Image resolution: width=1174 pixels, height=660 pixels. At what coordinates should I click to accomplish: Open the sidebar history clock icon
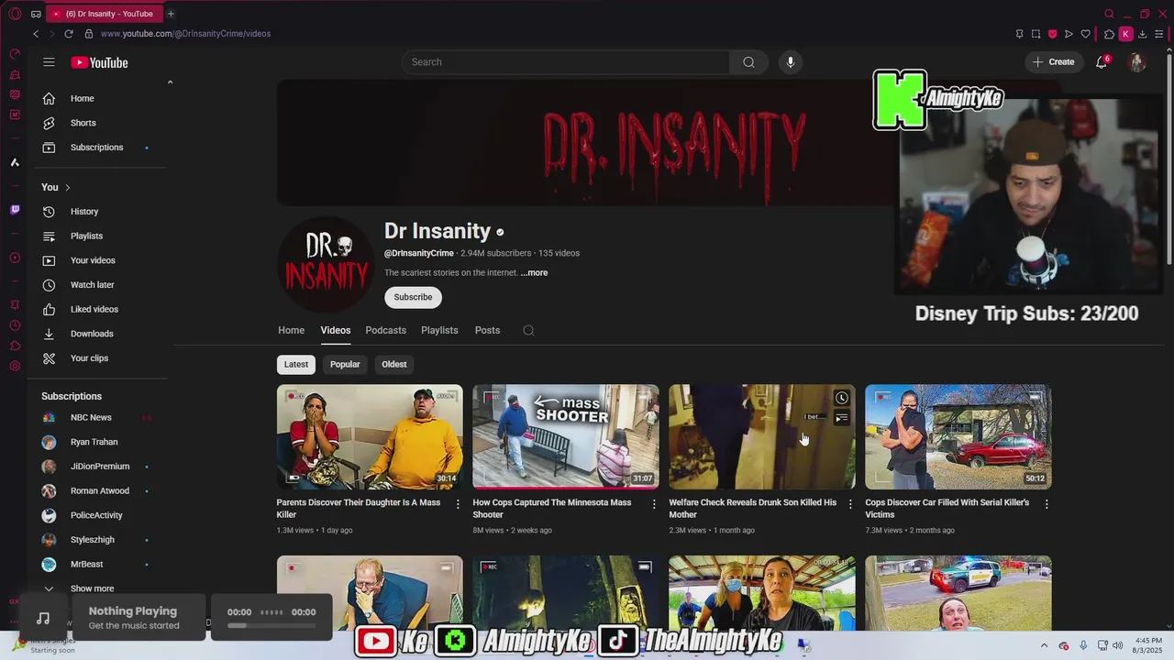[15, 325]
